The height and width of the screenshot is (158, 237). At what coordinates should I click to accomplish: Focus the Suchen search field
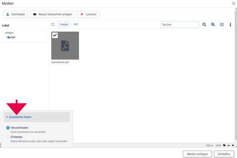[x=180, y=25]
